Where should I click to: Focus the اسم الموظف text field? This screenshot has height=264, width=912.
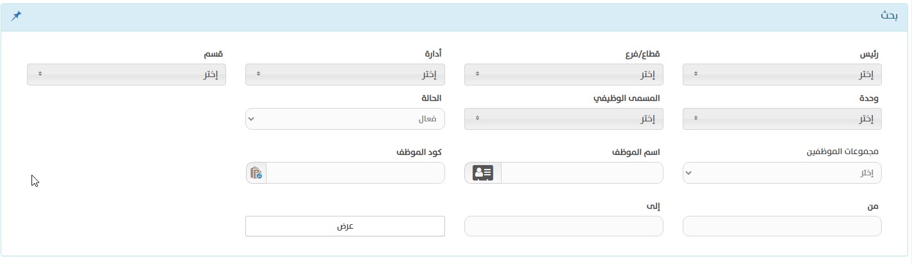(582, 173)
